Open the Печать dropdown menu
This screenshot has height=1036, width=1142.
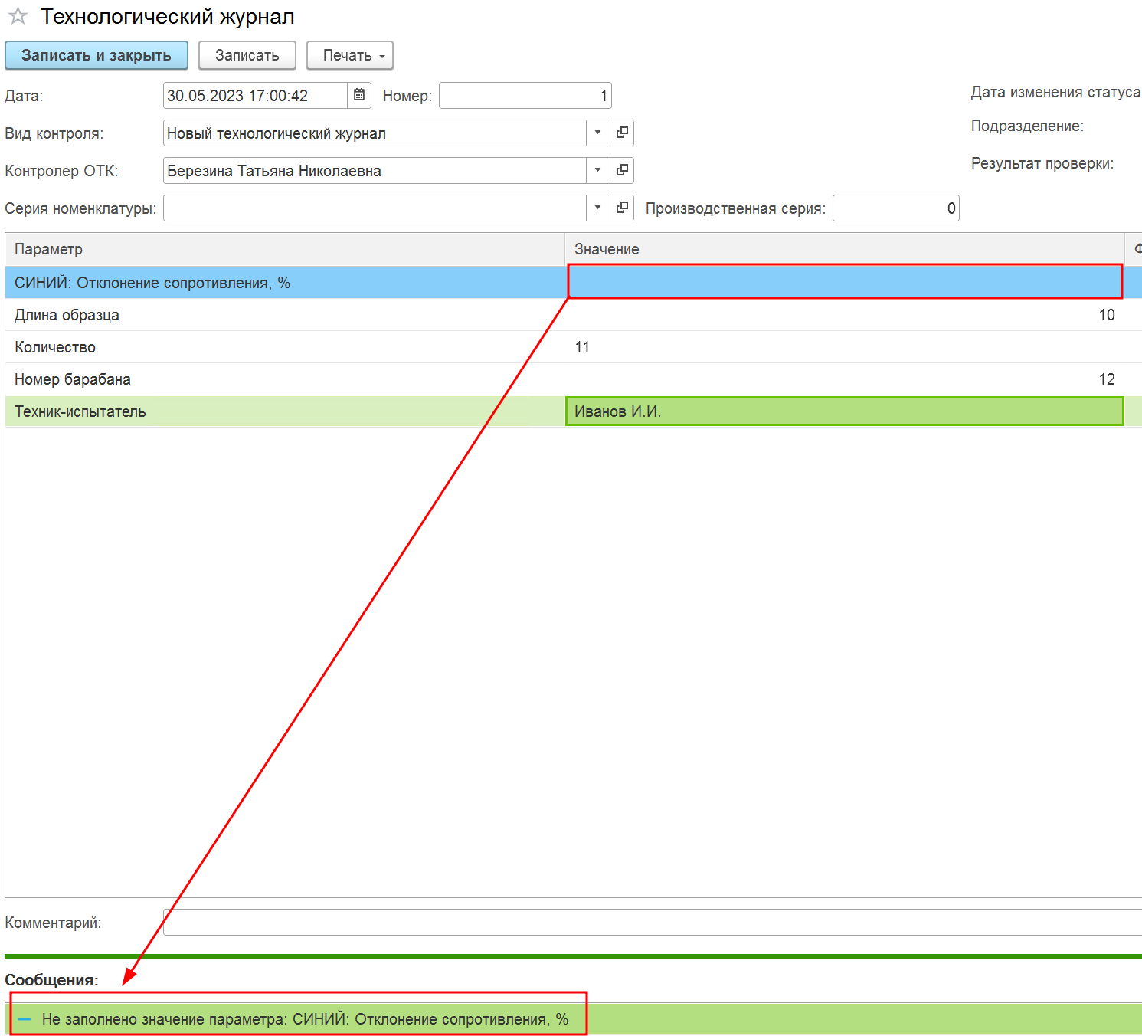pyautogui.click(x=350, y=55)
